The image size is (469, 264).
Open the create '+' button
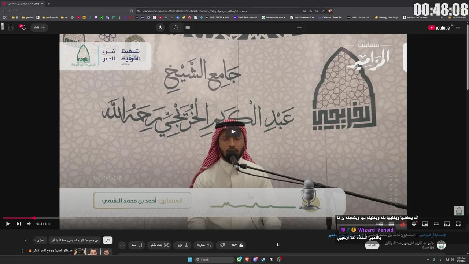(x=40, y=27)
